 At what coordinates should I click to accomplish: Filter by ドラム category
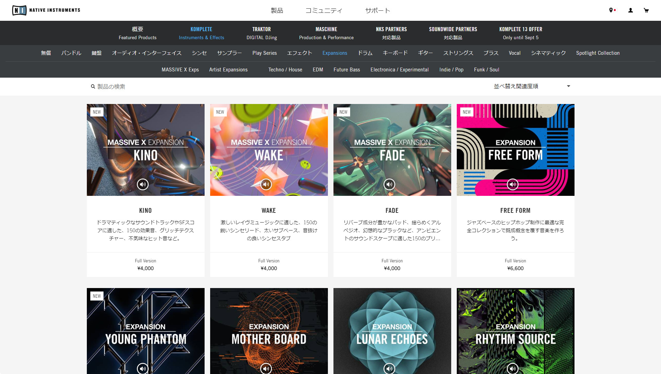click(x=365, y=53)
